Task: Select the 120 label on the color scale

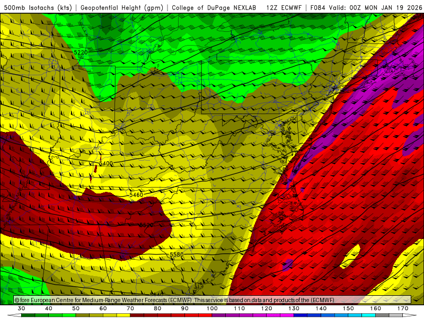Action: click(x=267, y=308)
